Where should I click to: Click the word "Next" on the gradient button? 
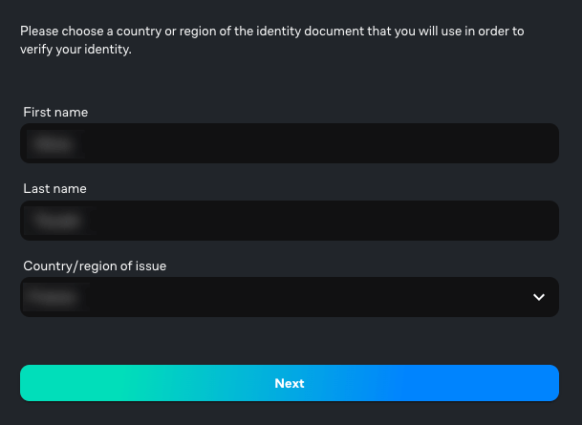pyautogui.click(x=289, y=383)
